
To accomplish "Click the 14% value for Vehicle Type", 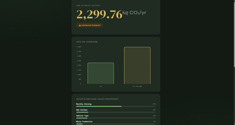I will click(154, 116).
